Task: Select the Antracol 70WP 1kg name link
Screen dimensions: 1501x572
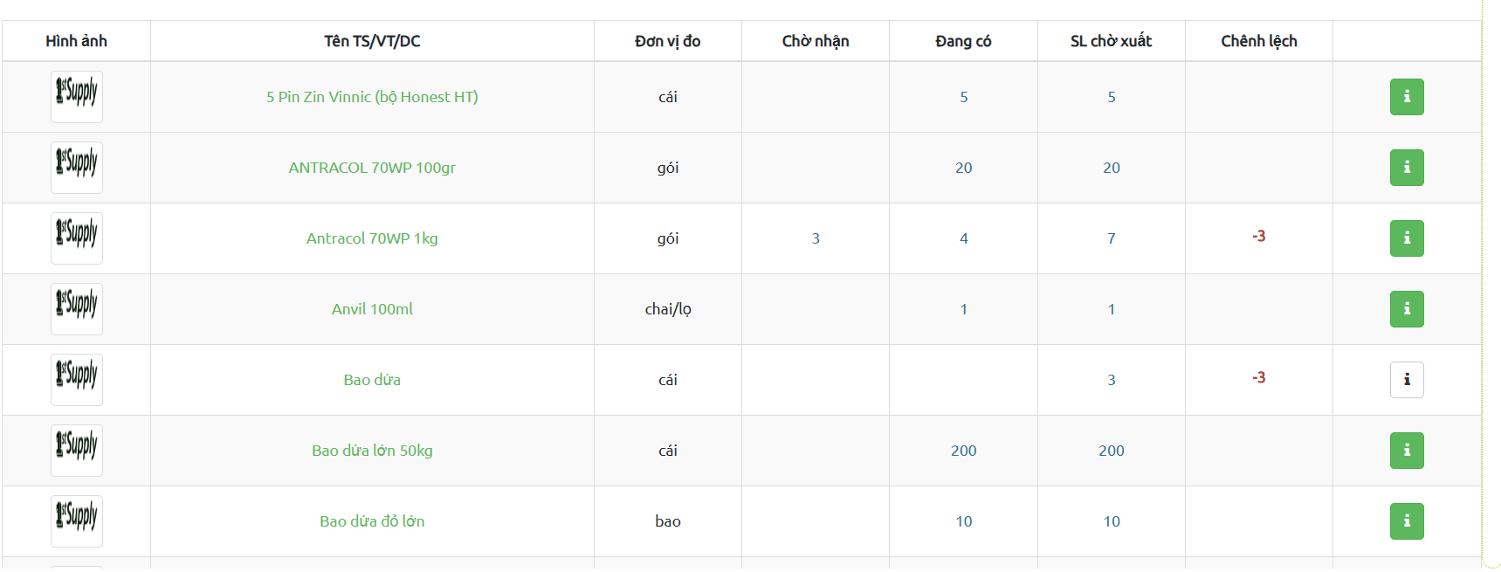Action: pos(372,238)
